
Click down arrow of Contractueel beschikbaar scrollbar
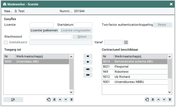coord(169,92)
